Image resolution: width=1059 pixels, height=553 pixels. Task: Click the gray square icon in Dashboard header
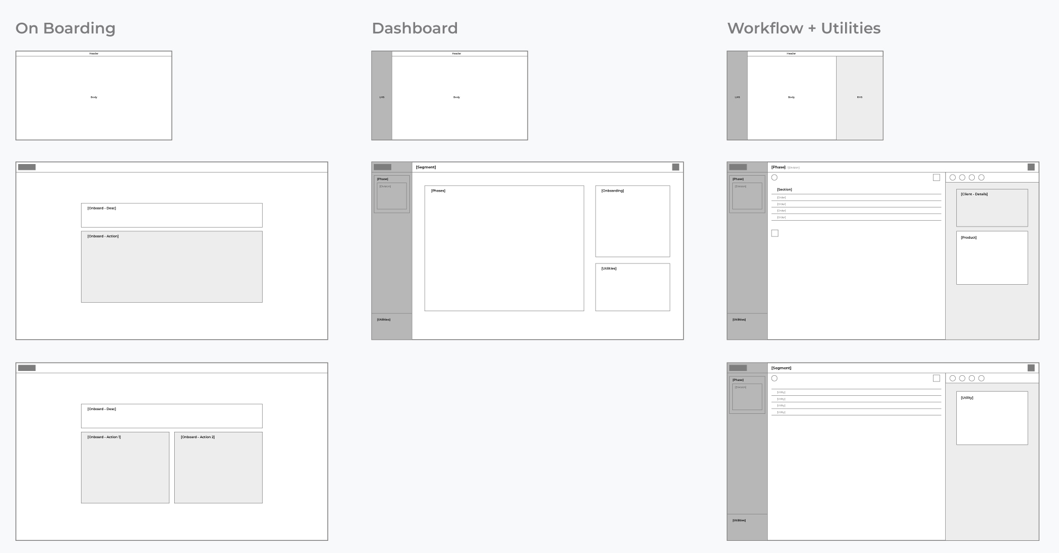675,167
